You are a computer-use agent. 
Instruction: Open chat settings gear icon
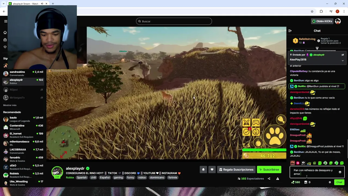tap(330, 182)
